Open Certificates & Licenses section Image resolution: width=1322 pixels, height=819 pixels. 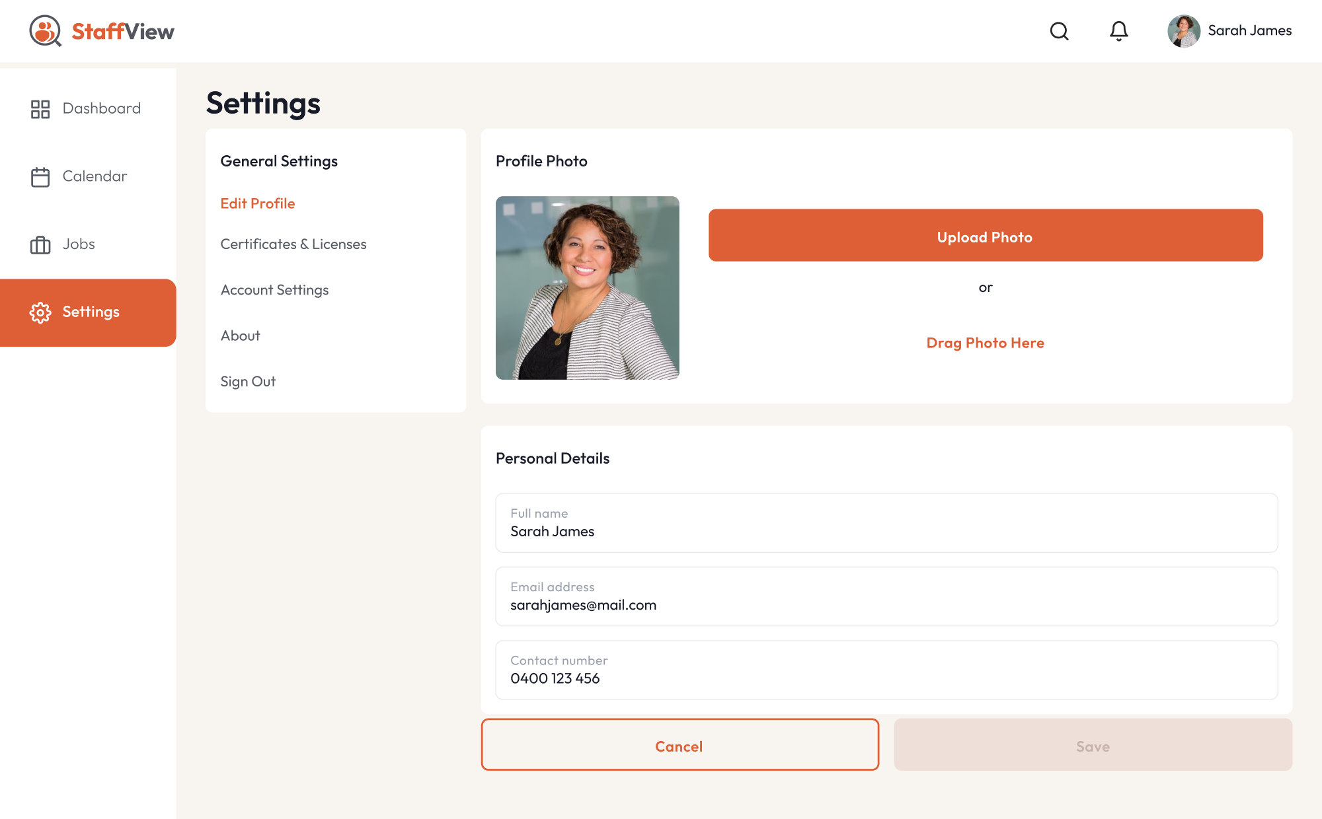tap(293, 244)
